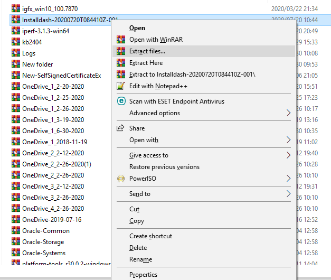Select file OneDrive_2_2-26-2020(1)
The height and width of the screenshot is (280, 331).
[56, 164]
